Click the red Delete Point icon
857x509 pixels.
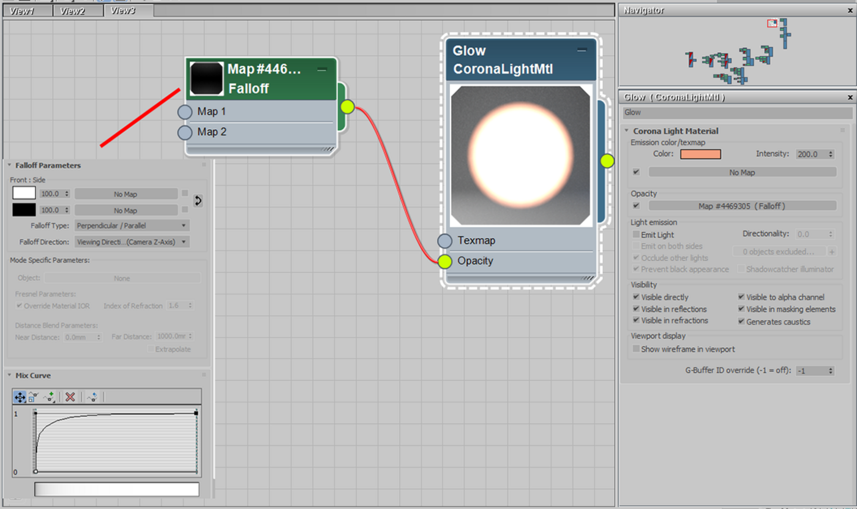[70, 397]
